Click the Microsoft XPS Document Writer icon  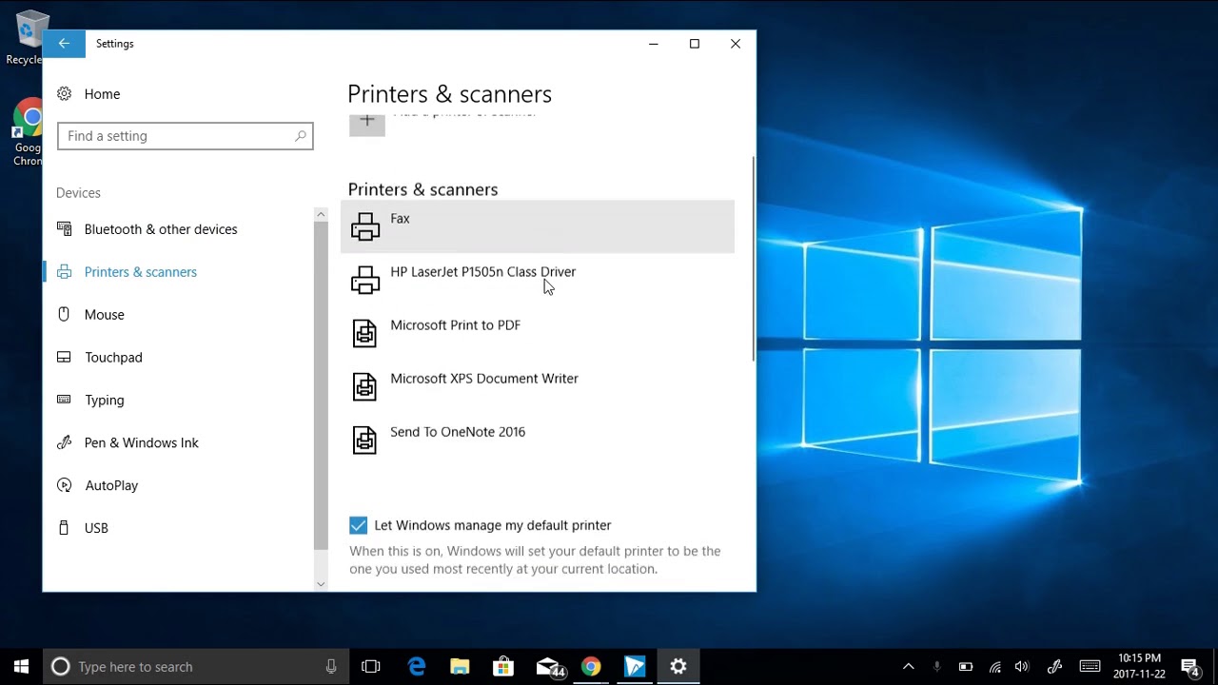point(365,386)
